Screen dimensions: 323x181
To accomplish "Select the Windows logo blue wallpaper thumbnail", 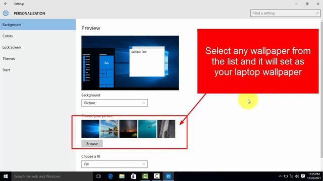I will (90, 129).
